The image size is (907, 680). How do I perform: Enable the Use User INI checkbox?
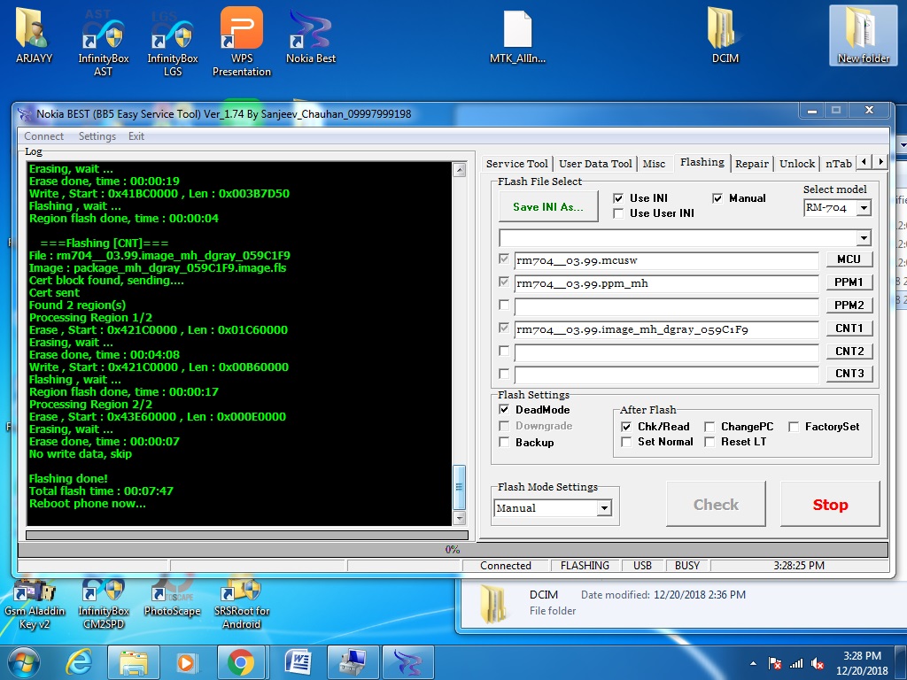618,213
